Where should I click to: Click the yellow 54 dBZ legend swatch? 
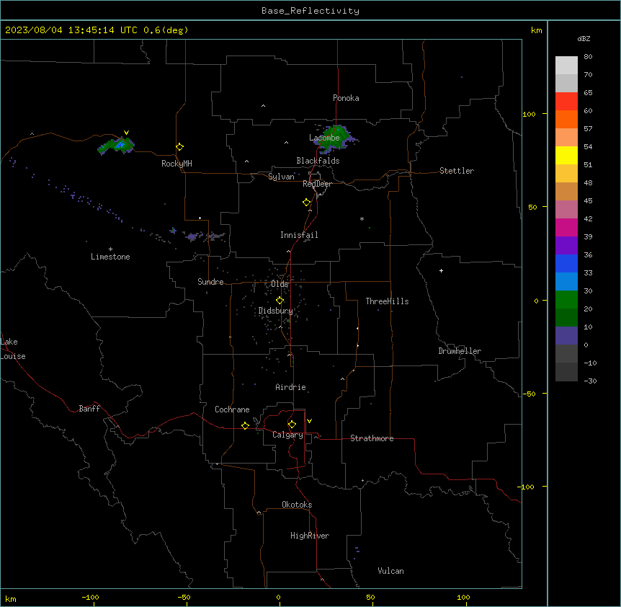point(566,155)
